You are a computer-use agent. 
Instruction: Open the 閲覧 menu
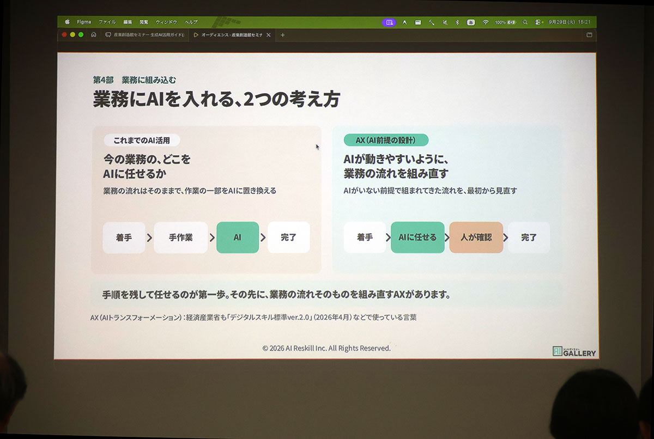click(144, 22)
